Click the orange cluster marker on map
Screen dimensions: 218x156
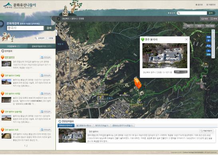pyautogui.click(x=137, y=83)
